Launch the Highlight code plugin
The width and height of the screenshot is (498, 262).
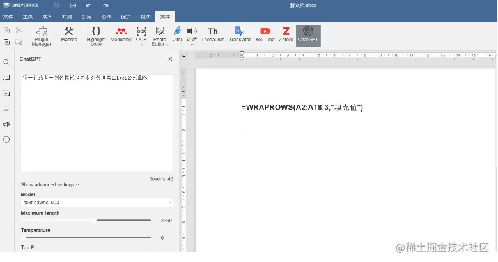(96, 36)
